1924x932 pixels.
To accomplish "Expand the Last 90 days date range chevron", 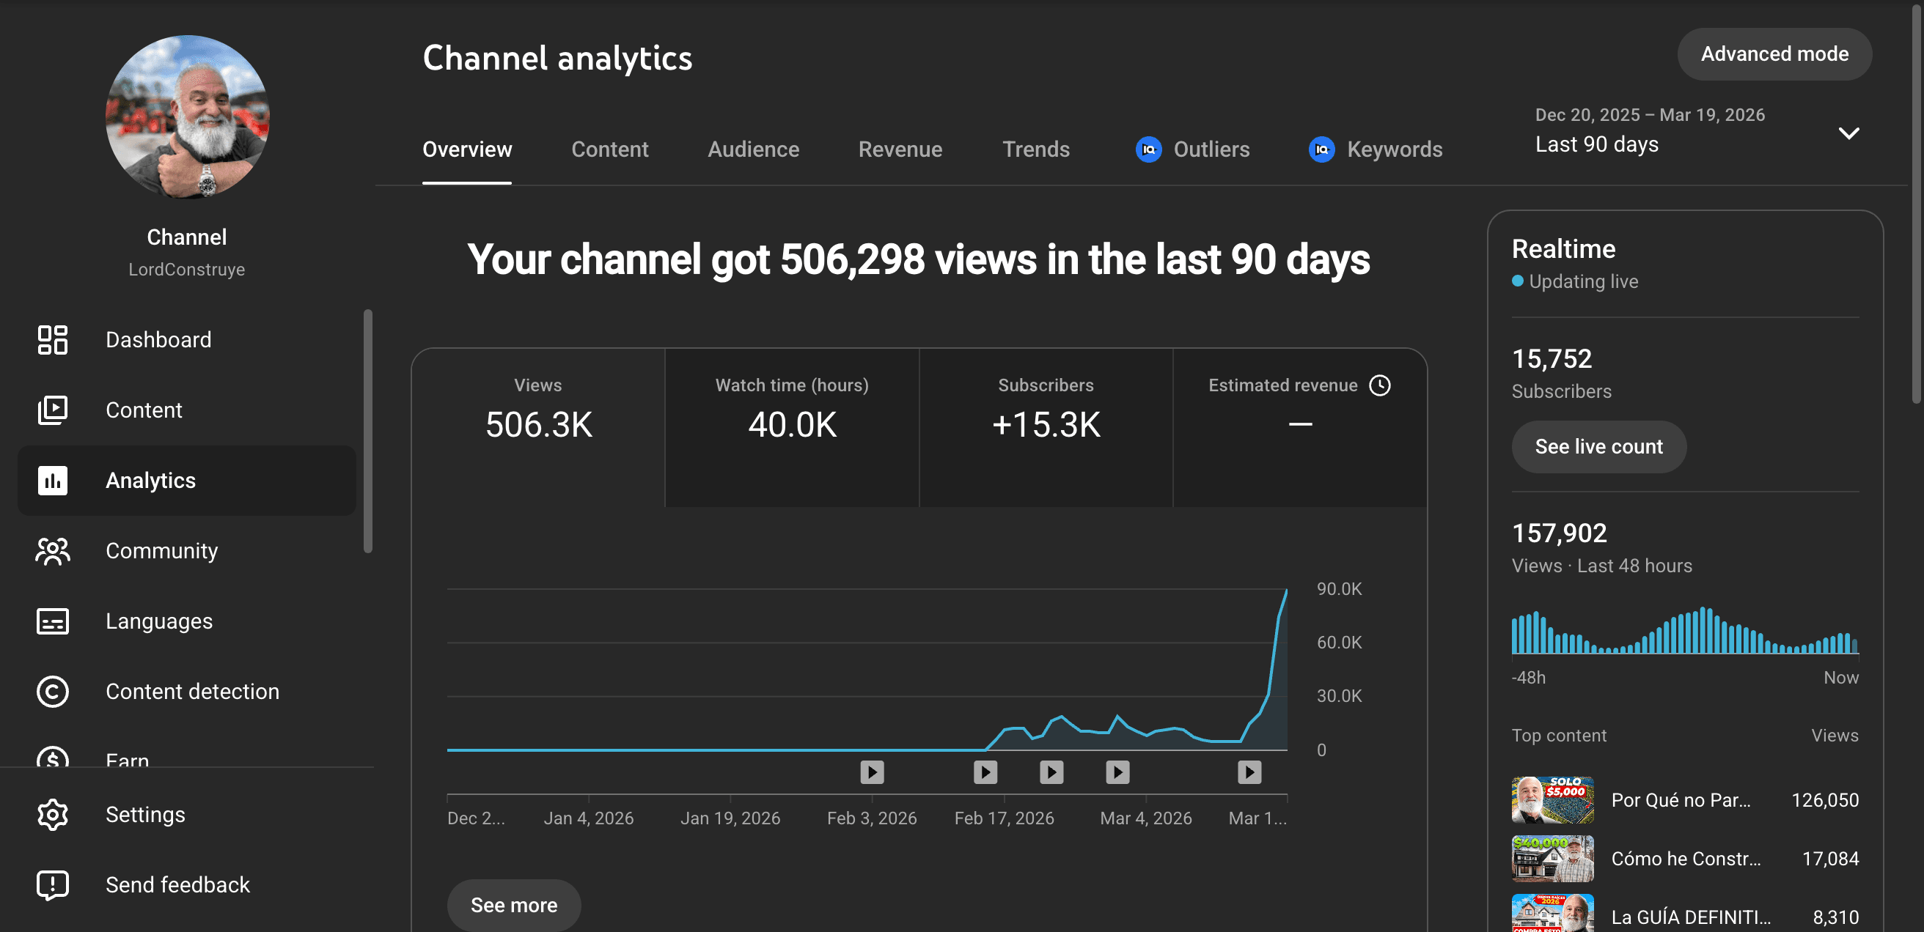I will pos(1848,133).
